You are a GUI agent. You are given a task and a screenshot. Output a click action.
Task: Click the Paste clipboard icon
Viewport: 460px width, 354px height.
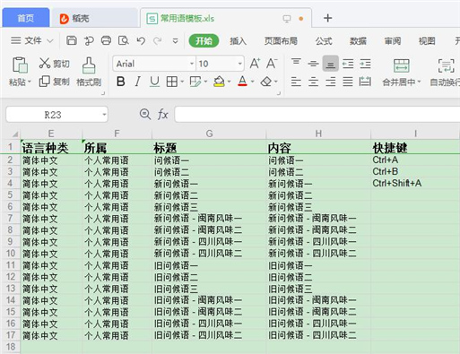[20, 65]
